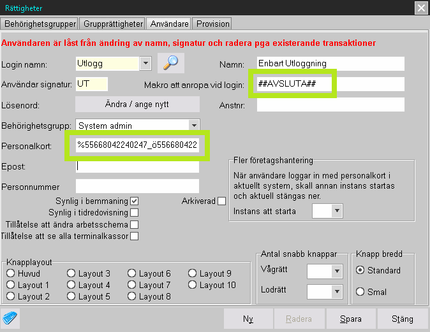Open the Provision tab
This screenshot has height=332, width=430.
(x=212, y=24)
